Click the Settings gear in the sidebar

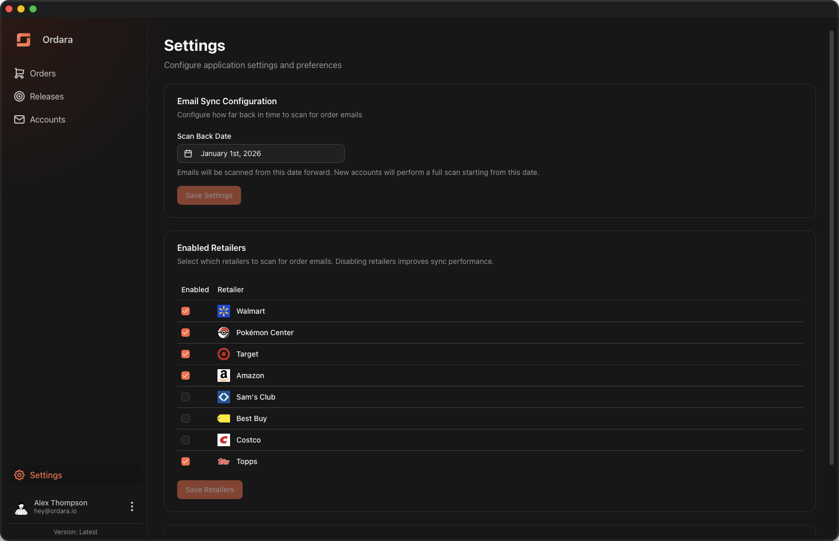point(19,475)
